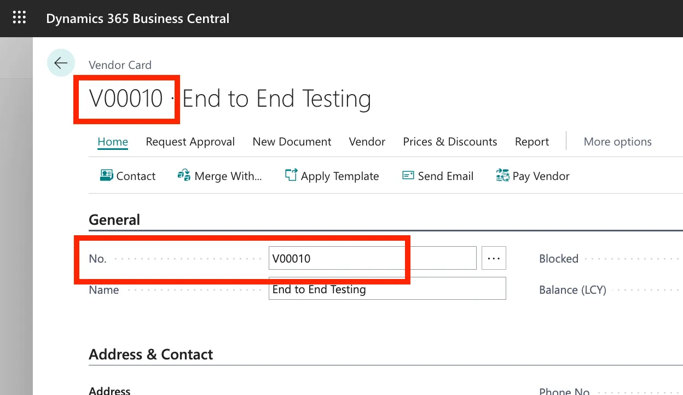683x395 pixels.
Task: Show More options
Action: (x=617, y=142)
